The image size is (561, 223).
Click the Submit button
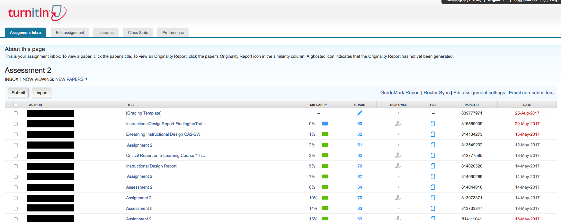click(x=18, y=93)
